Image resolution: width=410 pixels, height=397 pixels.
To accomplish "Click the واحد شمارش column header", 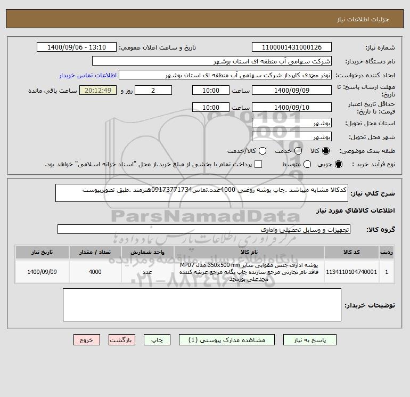I will (x=147, y=252).
